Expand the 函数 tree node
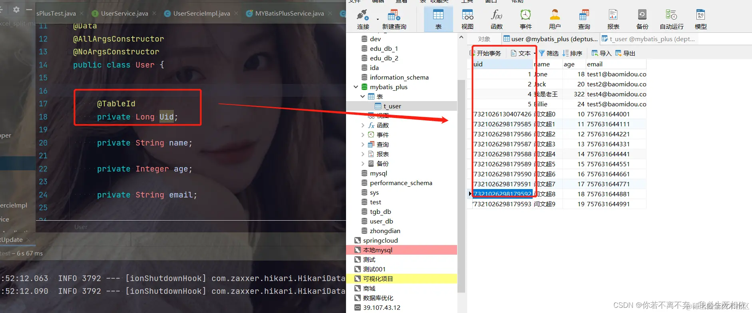 [x=362, y=125]
